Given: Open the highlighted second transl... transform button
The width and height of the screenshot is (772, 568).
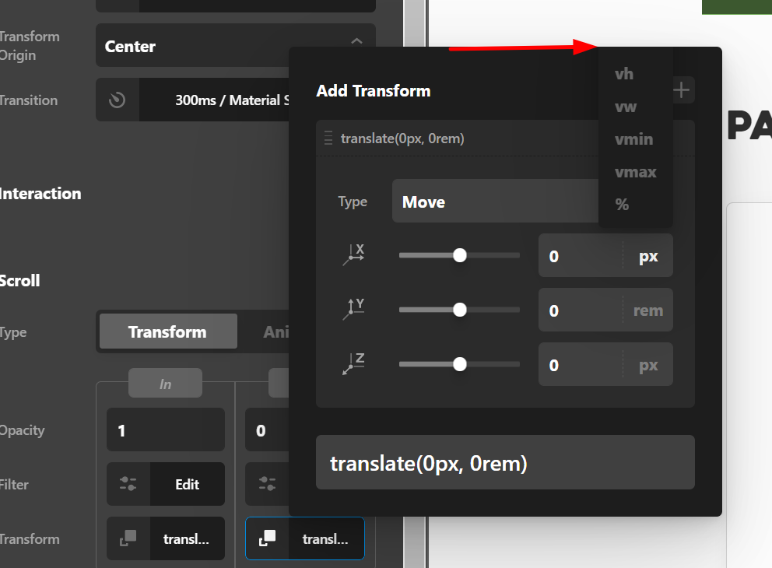Looking at the screenshot, I should pos(325,539).
